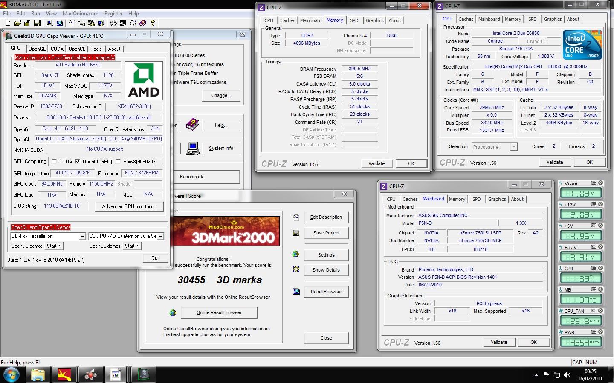Click the floppy disk Save icon in 3DMark2000 toolbar

click(x=37, y=23)
